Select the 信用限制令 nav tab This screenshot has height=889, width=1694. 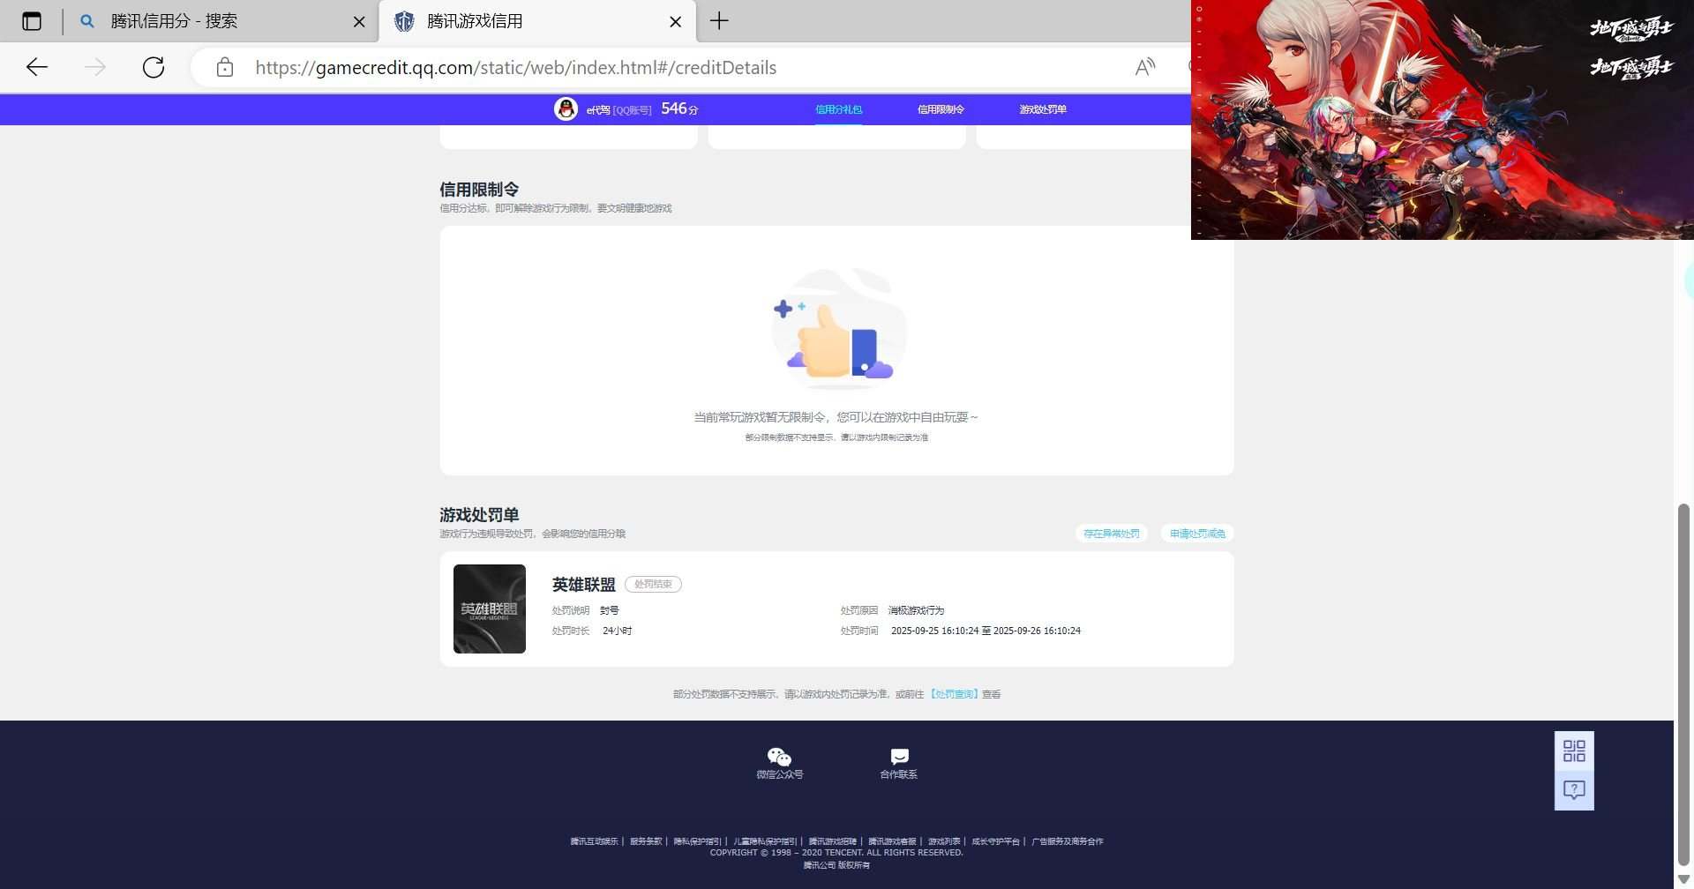pos(941,109)
